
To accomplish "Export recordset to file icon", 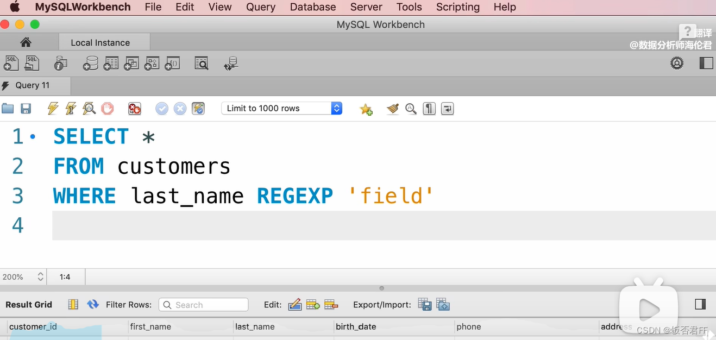I will pos(425,305).
